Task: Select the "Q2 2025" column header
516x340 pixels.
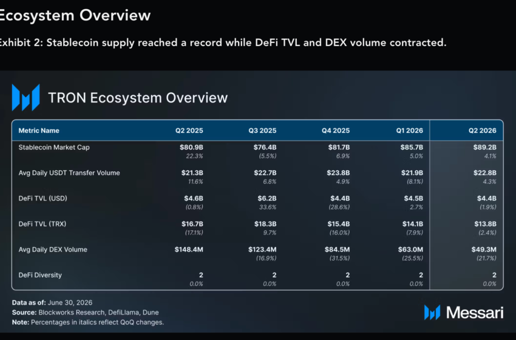Action: [x=189, y=131]
